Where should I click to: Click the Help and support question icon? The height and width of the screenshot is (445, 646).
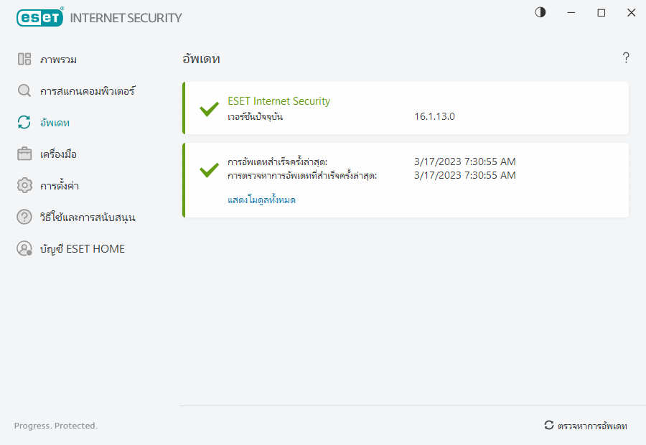pyautogui.click(x=24, y=217)
